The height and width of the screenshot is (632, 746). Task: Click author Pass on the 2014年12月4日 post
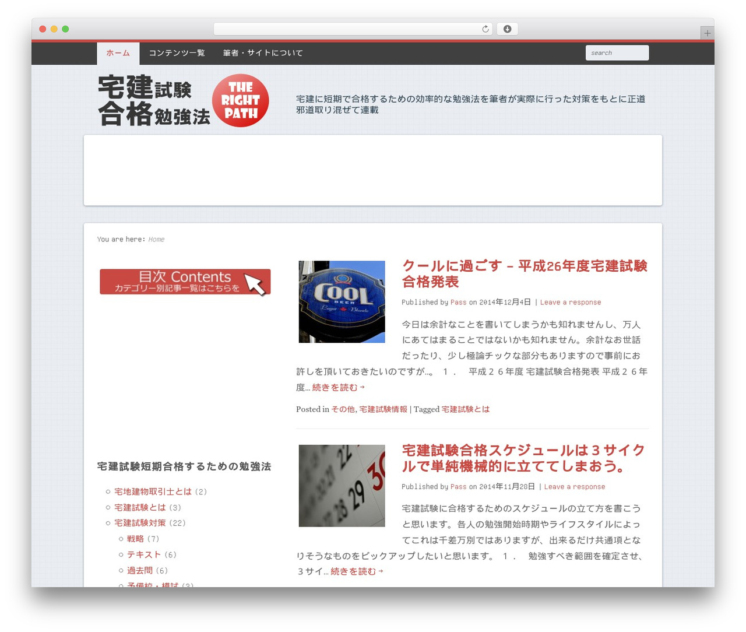pyautogui.click(x=458, y=303)
